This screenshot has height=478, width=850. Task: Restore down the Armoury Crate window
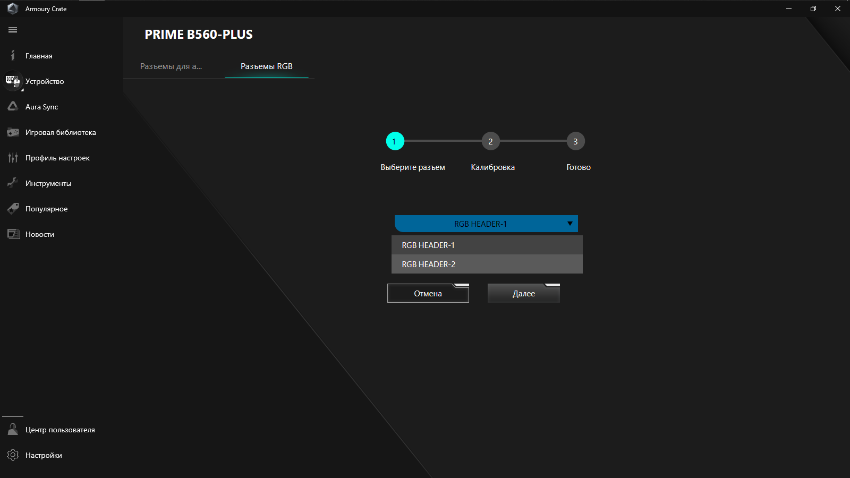pos(813,8)
